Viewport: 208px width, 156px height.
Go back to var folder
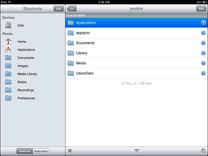[x=72, y=9]
